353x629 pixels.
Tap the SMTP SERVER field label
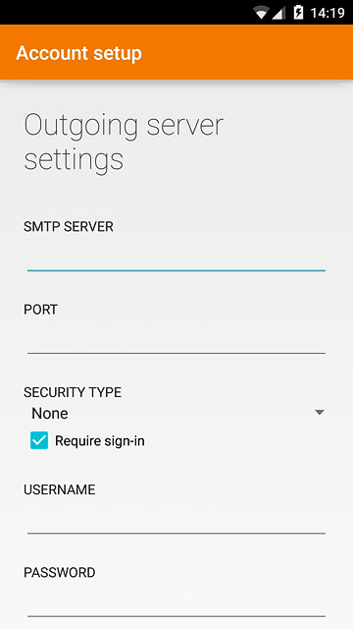(69, 227)
